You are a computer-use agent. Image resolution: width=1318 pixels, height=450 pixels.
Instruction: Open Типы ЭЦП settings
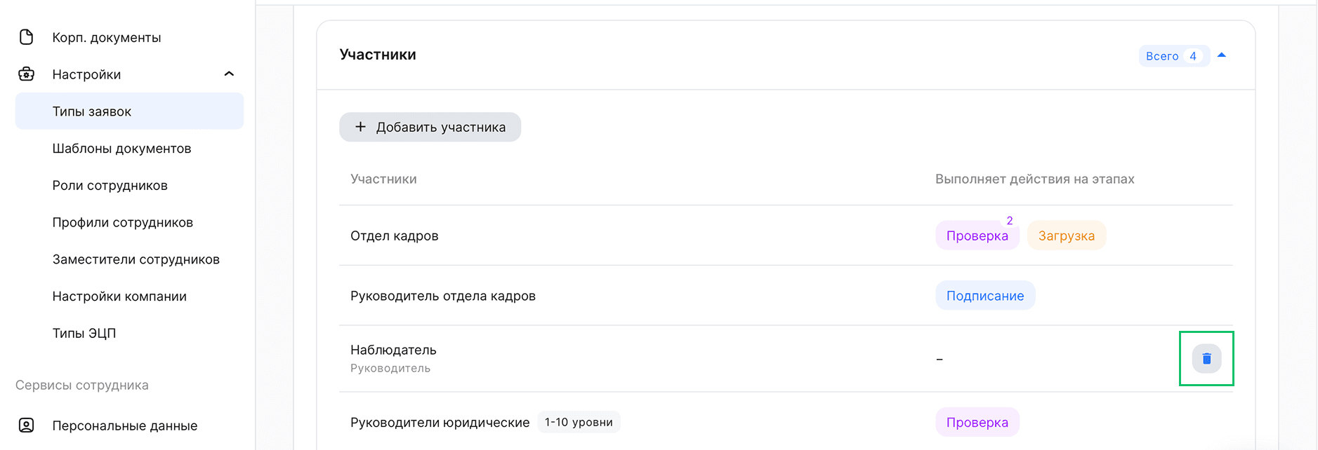[x=84, y=334]
